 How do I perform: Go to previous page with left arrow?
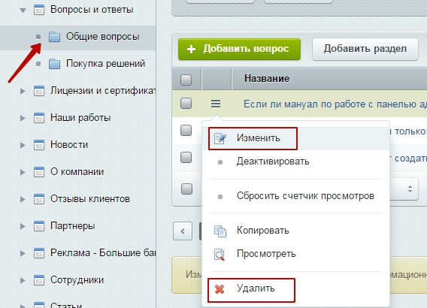(x=183, y=231)
